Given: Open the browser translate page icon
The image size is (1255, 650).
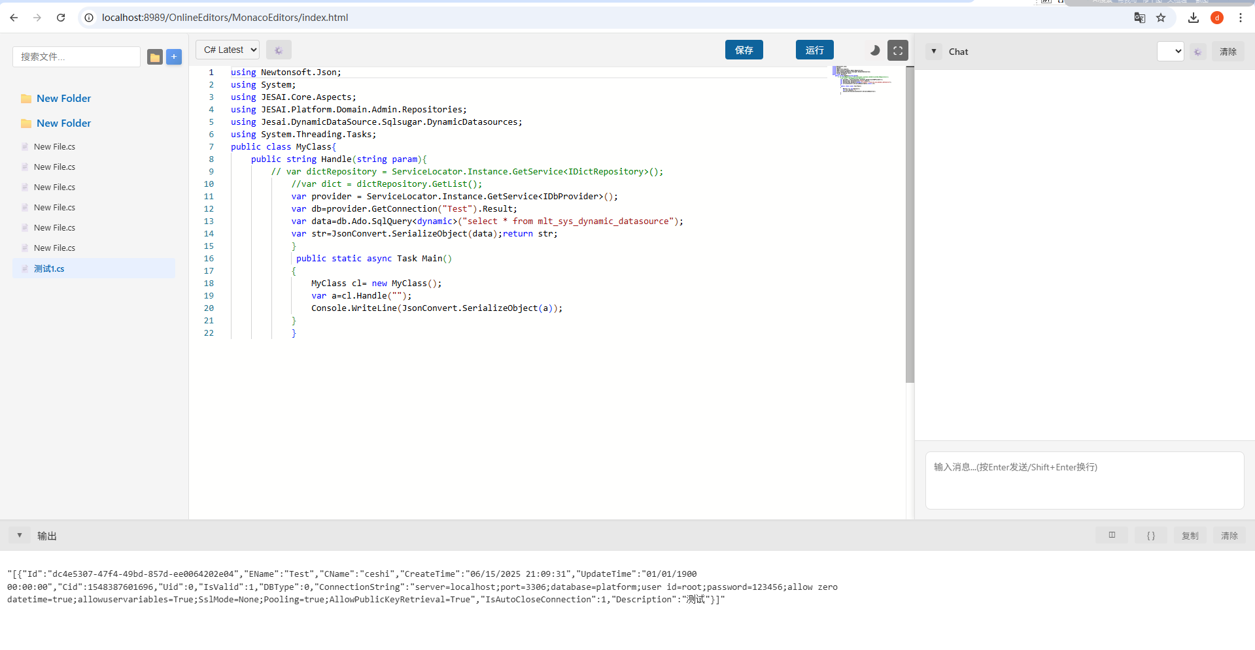Looking at the screenshot, I should pyautogui.click(x=1139, y=18).
